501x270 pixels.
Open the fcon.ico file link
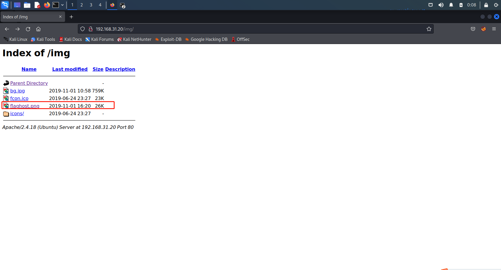coord(19,98)
